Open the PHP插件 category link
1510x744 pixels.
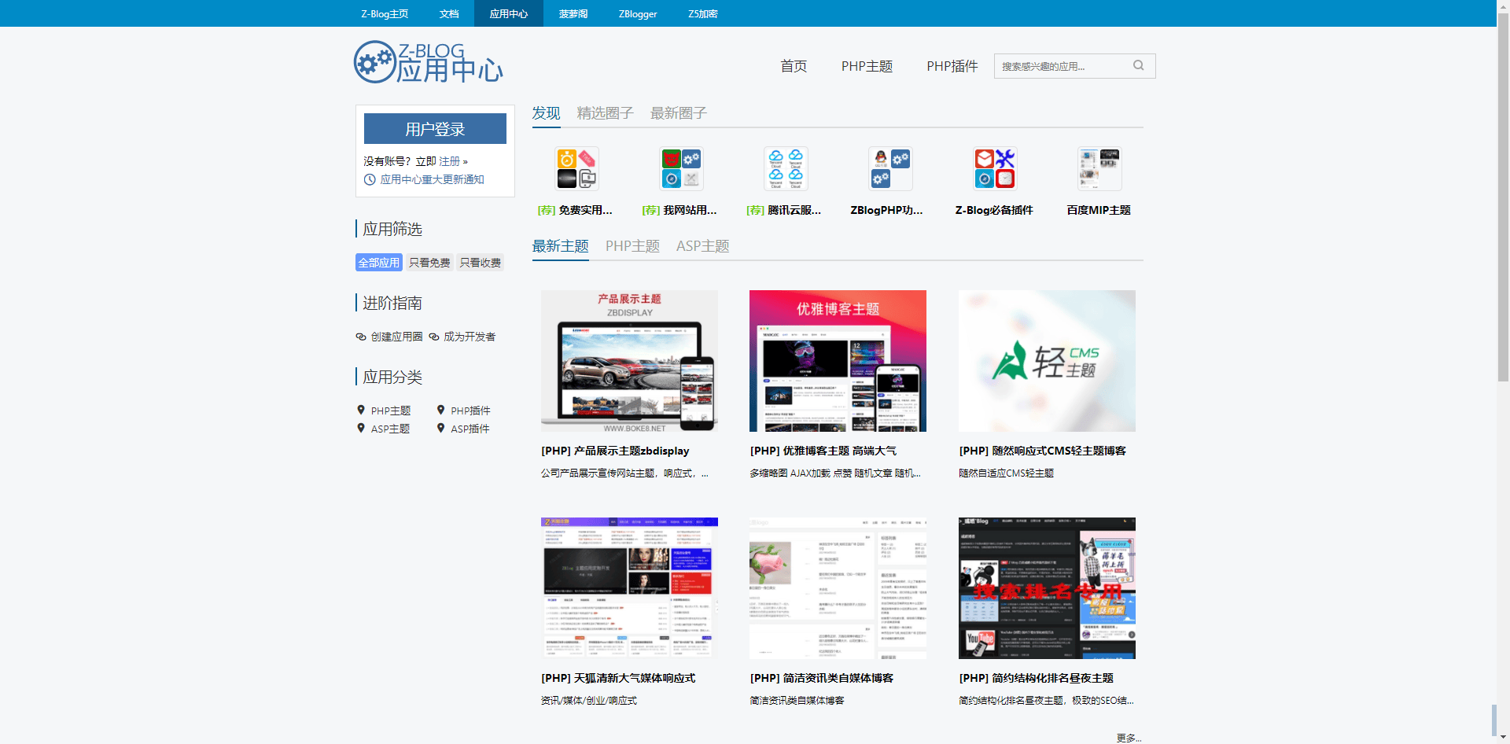[470, 411]
